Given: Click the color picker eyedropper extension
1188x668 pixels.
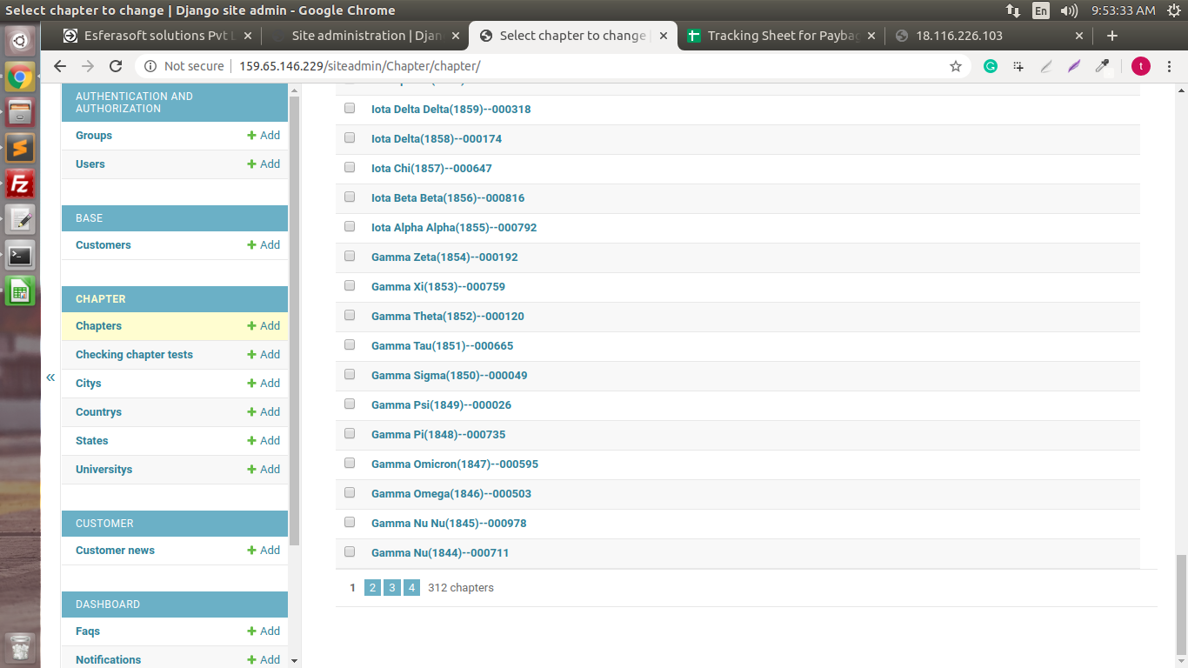Looking at the screenshot, I should [x=1102, y=66].
